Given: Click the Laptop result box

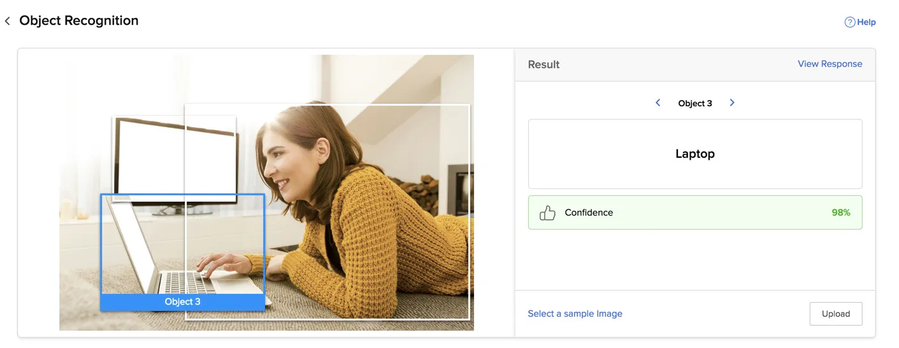Looking at the screenshot, I should [695, 154].
